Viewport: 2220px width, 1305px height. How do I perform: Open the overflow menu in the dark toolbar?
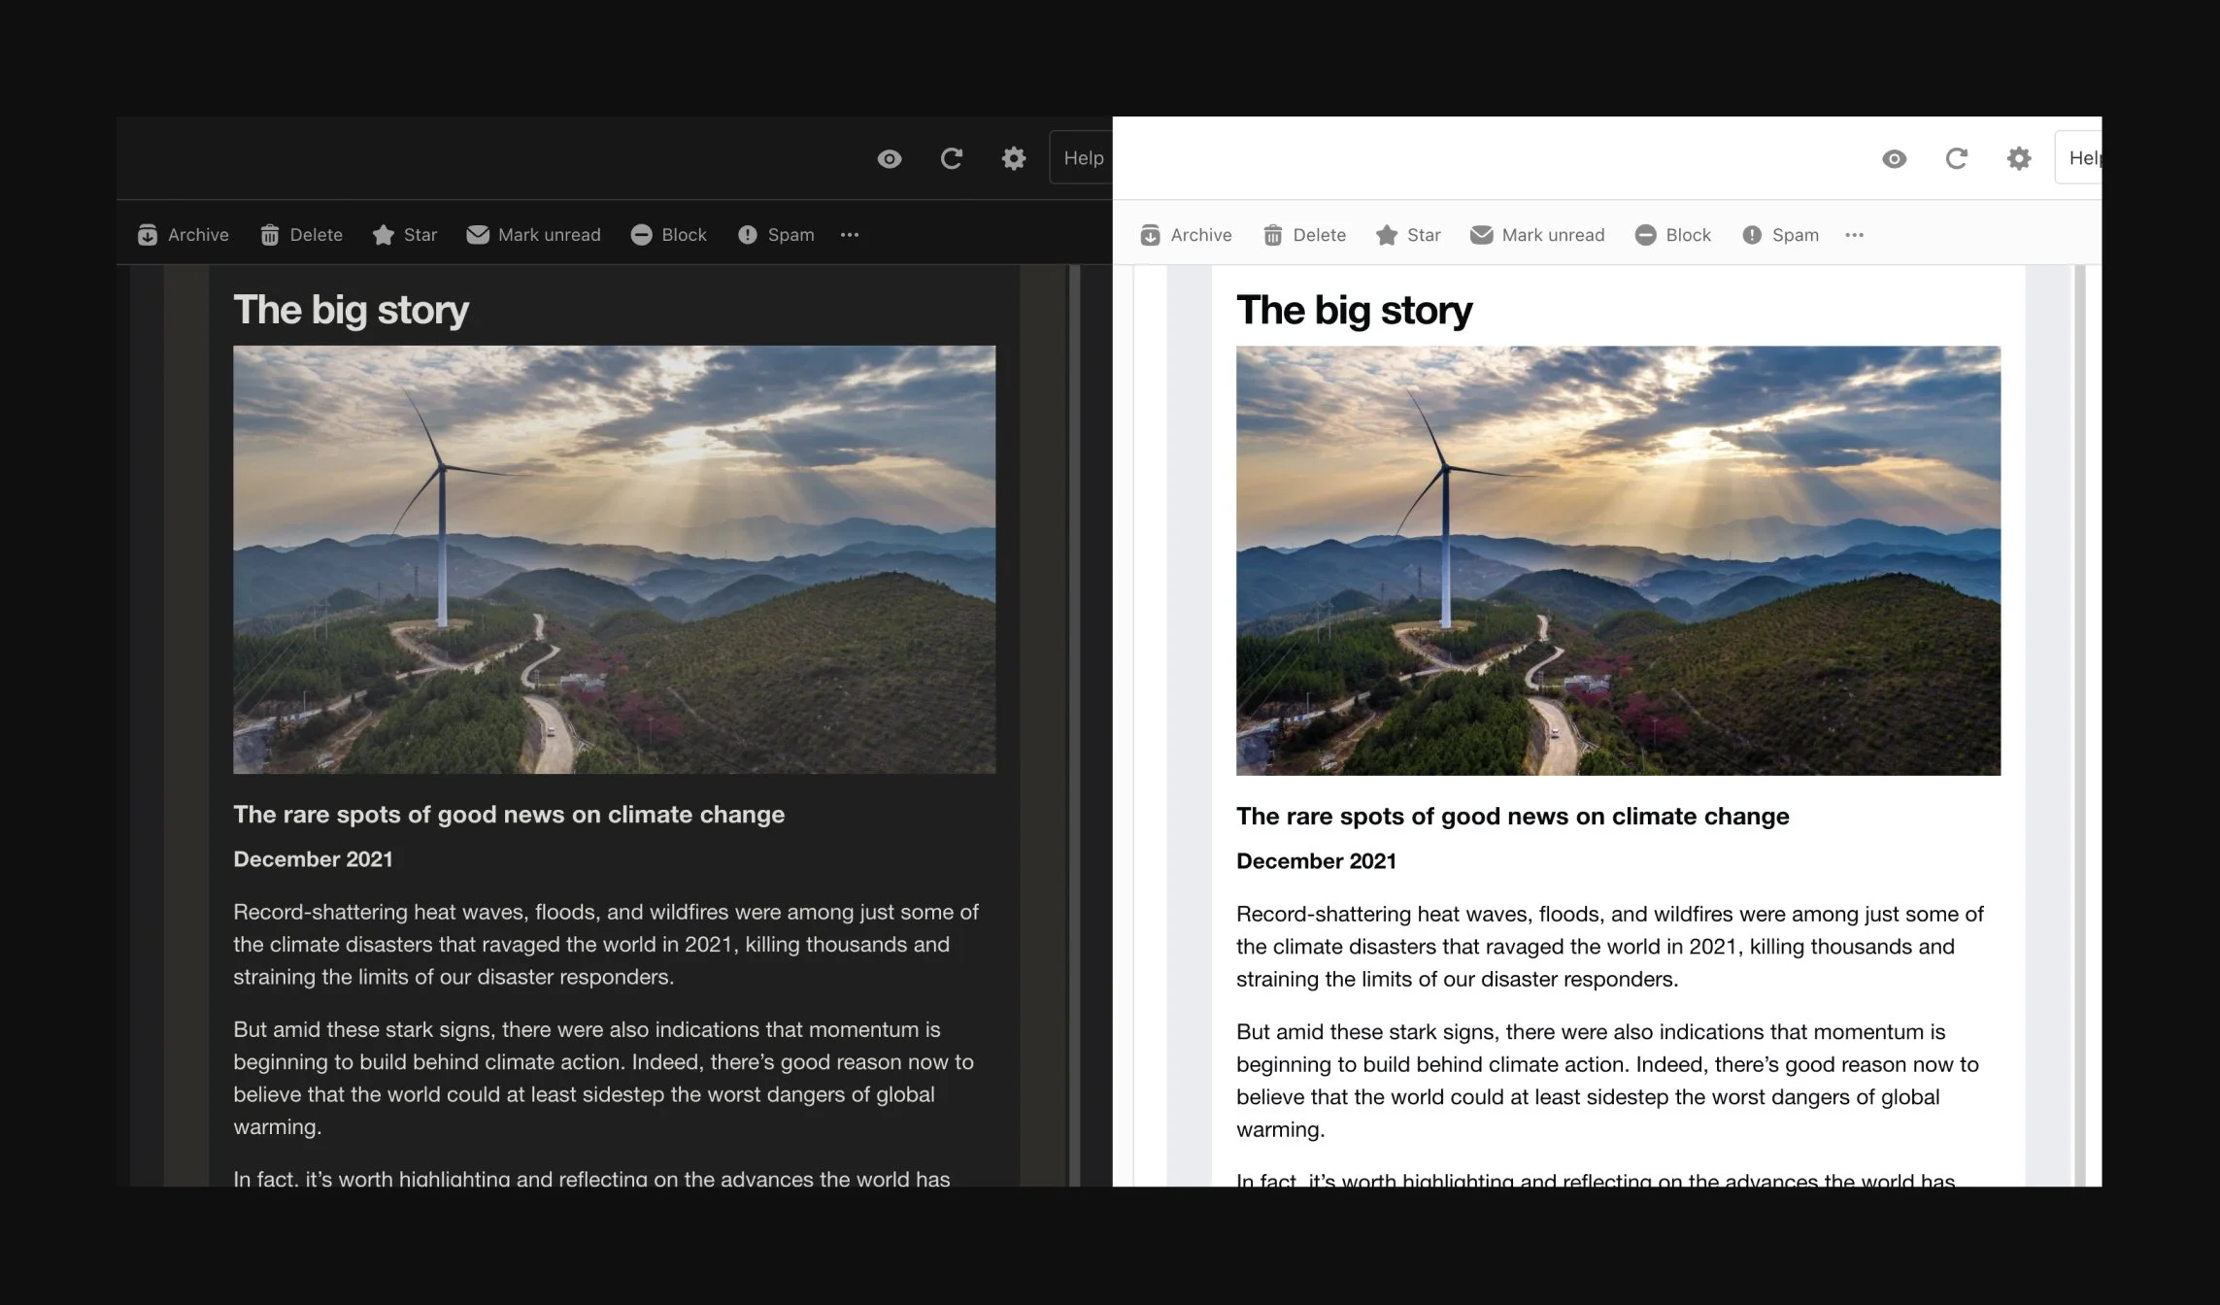850,234
